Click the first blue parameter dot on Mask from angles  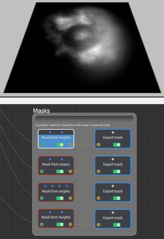[x=45, y=186]
